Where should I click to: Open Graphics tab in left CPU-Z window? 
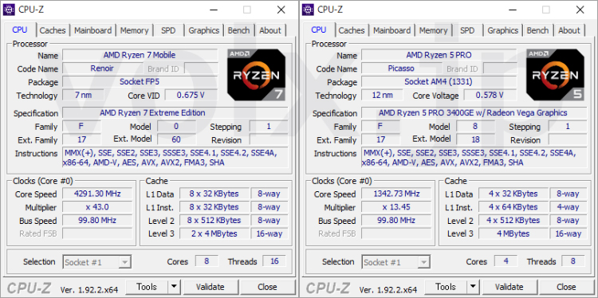pos(204,30)
